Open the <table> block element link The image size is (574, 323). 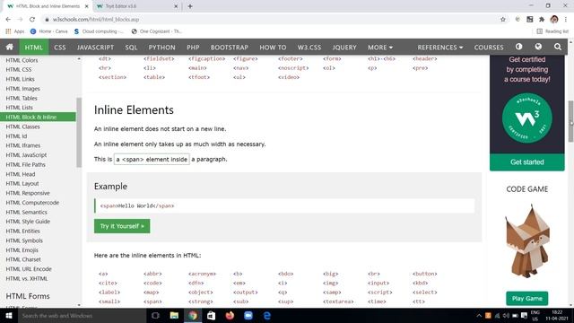tap(154, 77)
